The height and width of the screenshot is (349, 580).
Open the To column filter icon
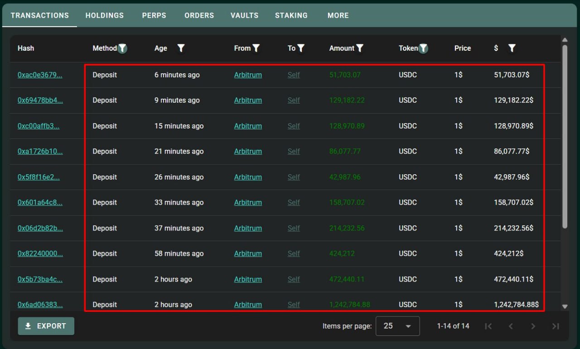(301, 48)
